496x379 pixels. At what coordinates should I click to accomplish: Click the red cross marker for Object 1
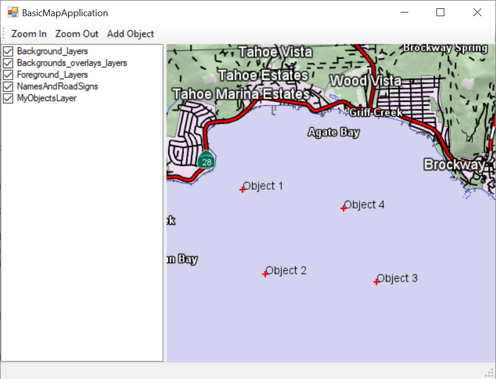click(x=243, y=189)
